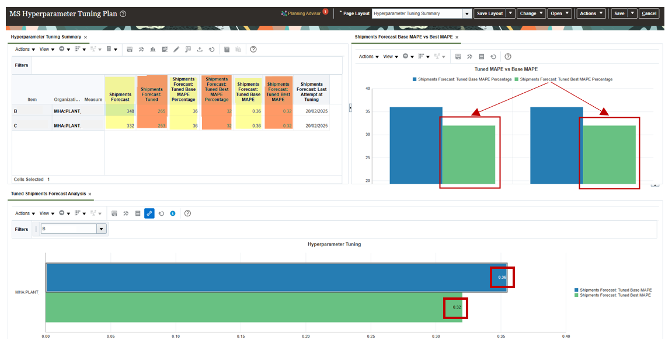Click the Save Layout button
This screenshot has width=672, height=347.
[x=489, y=13]
